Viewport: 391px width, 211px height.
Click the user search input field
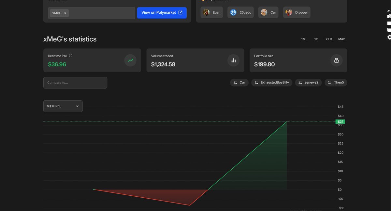[x=92, y=13]
